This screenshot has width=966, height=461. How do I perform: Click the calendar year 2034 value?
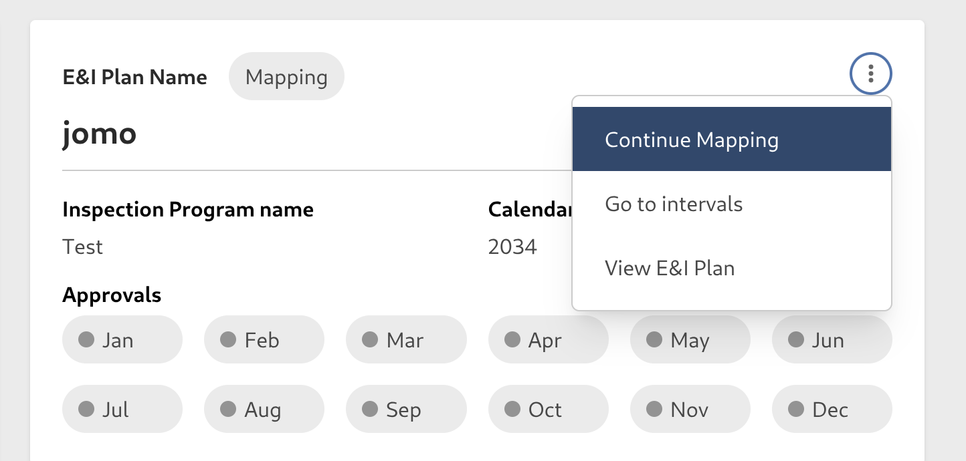click(512, 247)
